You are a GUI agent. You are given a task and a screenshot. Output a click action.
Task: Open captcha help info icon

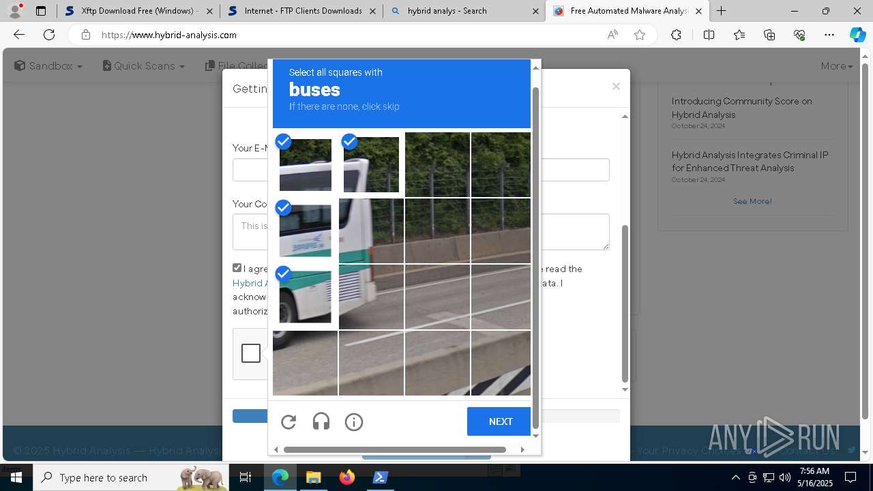[x=354, y=422]
